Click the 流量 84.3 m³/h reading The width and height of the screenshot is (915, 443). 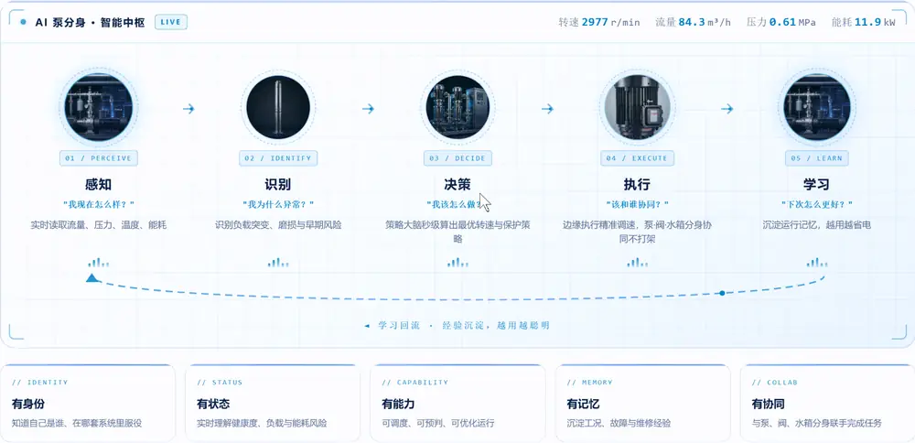pyautogui.click(x=694, y=22)
